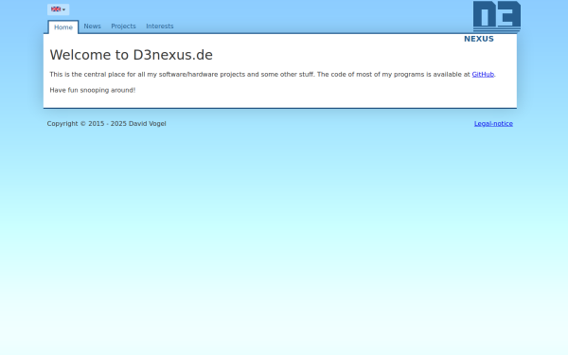568x355 pixels.
Task: Follow the GitHub link
Action: [x=483, y=74]
